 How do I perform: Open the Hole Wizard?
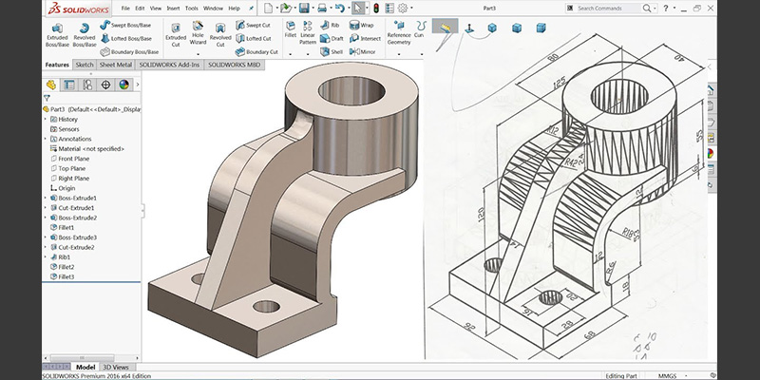[198, 33]
